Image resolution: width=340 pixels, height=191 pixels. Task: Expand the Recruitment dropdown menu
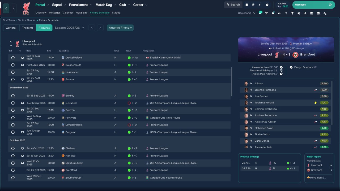tap(80, 5)
